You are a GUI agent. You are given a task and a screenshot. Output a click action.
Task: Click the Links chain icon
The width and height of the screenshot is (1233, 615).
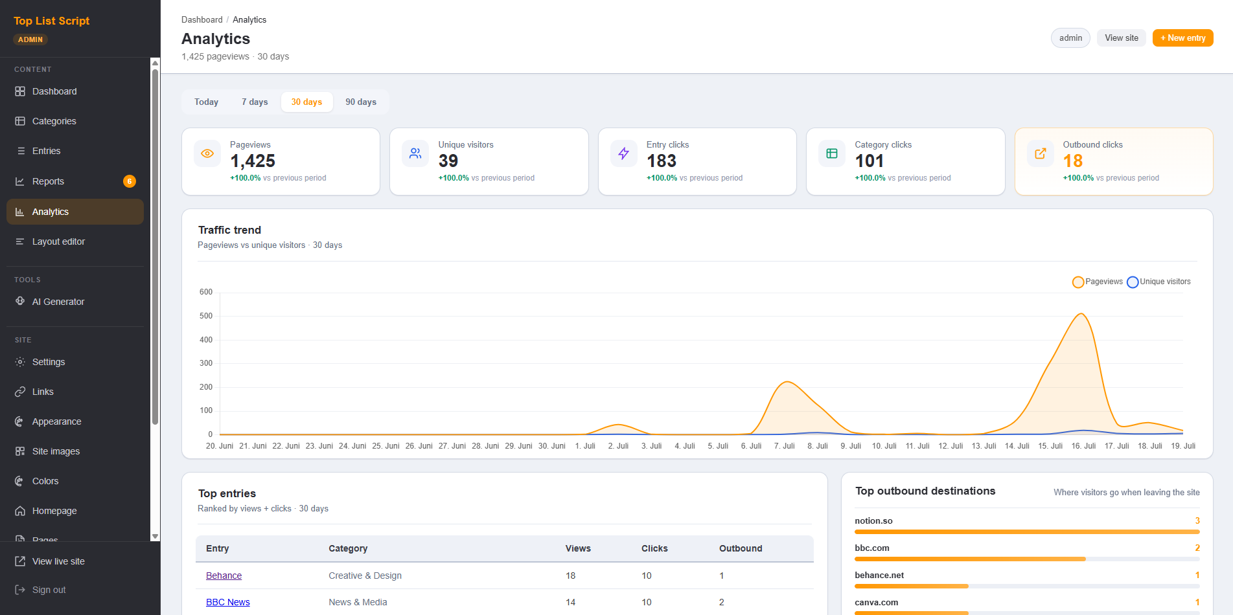(x=20, y=392)
